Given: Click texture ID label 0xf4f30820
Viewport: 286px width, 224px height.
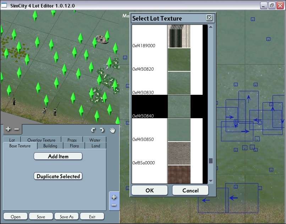Looking at the screenshot, I should coord(143,69).
